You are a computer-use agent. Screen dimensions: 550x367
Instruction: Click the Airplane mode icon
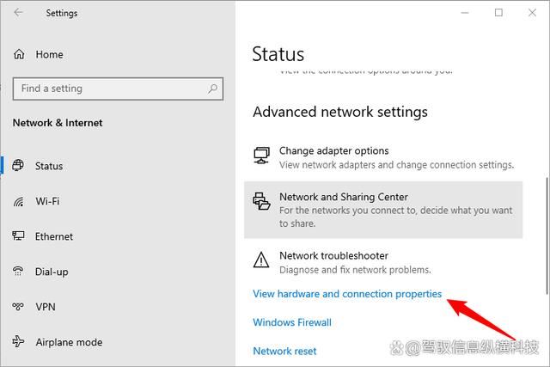tap(19, 342)
